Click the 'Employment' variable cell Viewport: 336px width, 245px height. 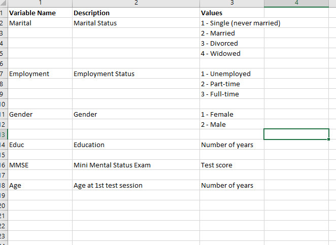click(x=40, y=74)
